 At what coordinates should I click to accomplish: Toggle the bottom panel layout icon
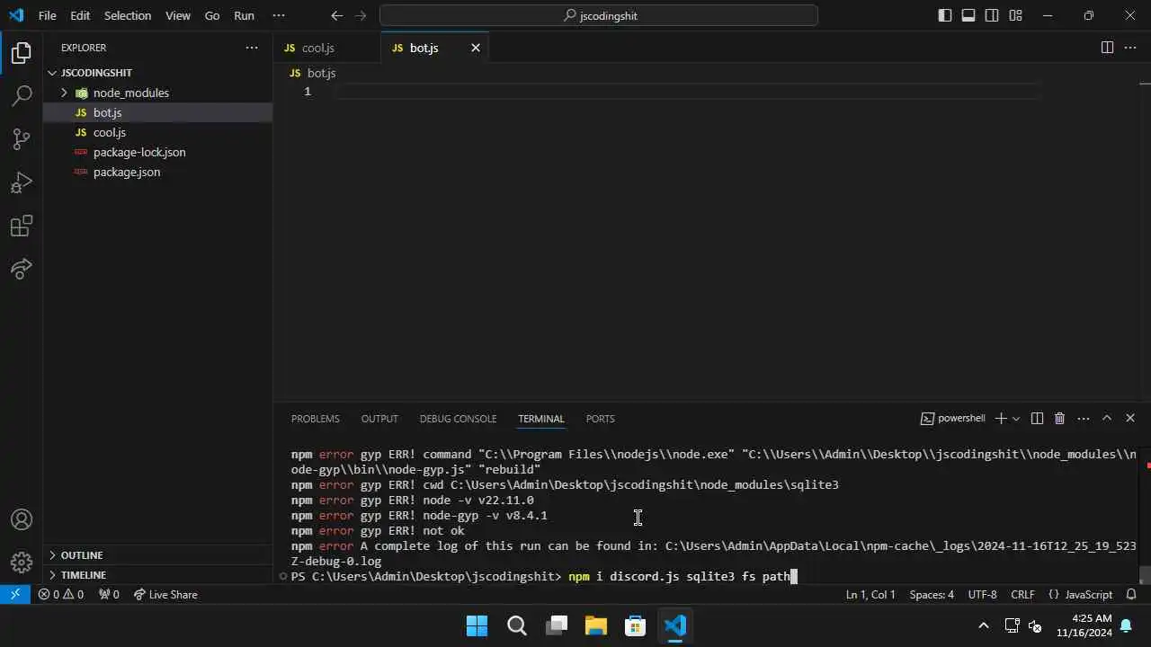coord(968,15)
